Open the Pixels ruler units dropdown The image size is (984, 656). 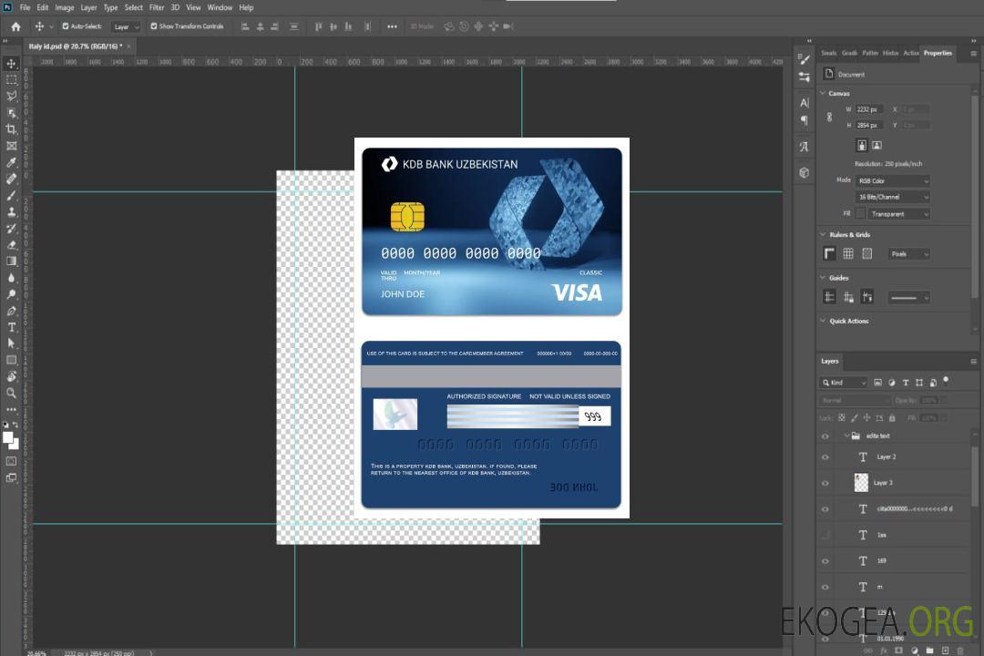tap(908, 254)
